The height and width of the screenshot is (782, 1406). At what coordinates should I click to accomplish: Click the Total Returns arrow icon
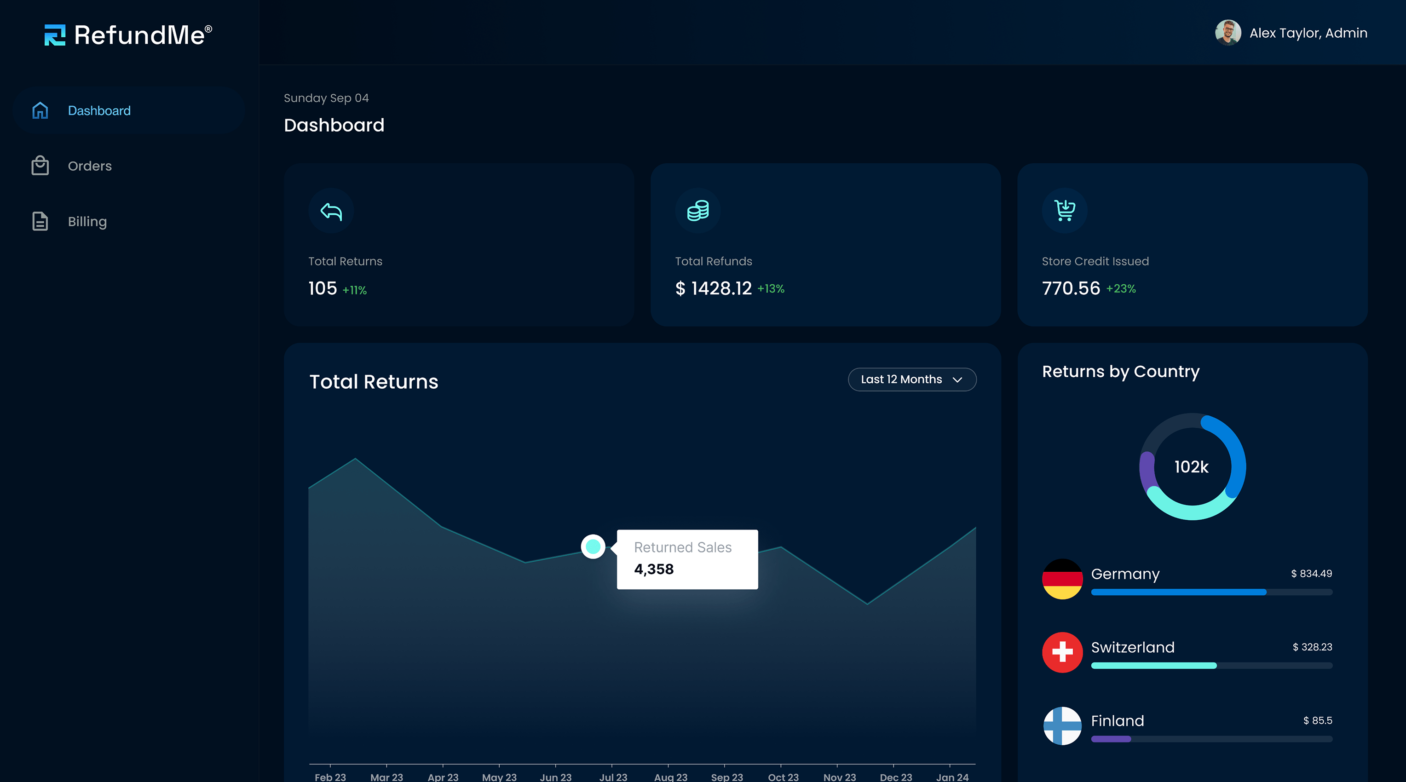pyautogui.click(x=331, y=211)
